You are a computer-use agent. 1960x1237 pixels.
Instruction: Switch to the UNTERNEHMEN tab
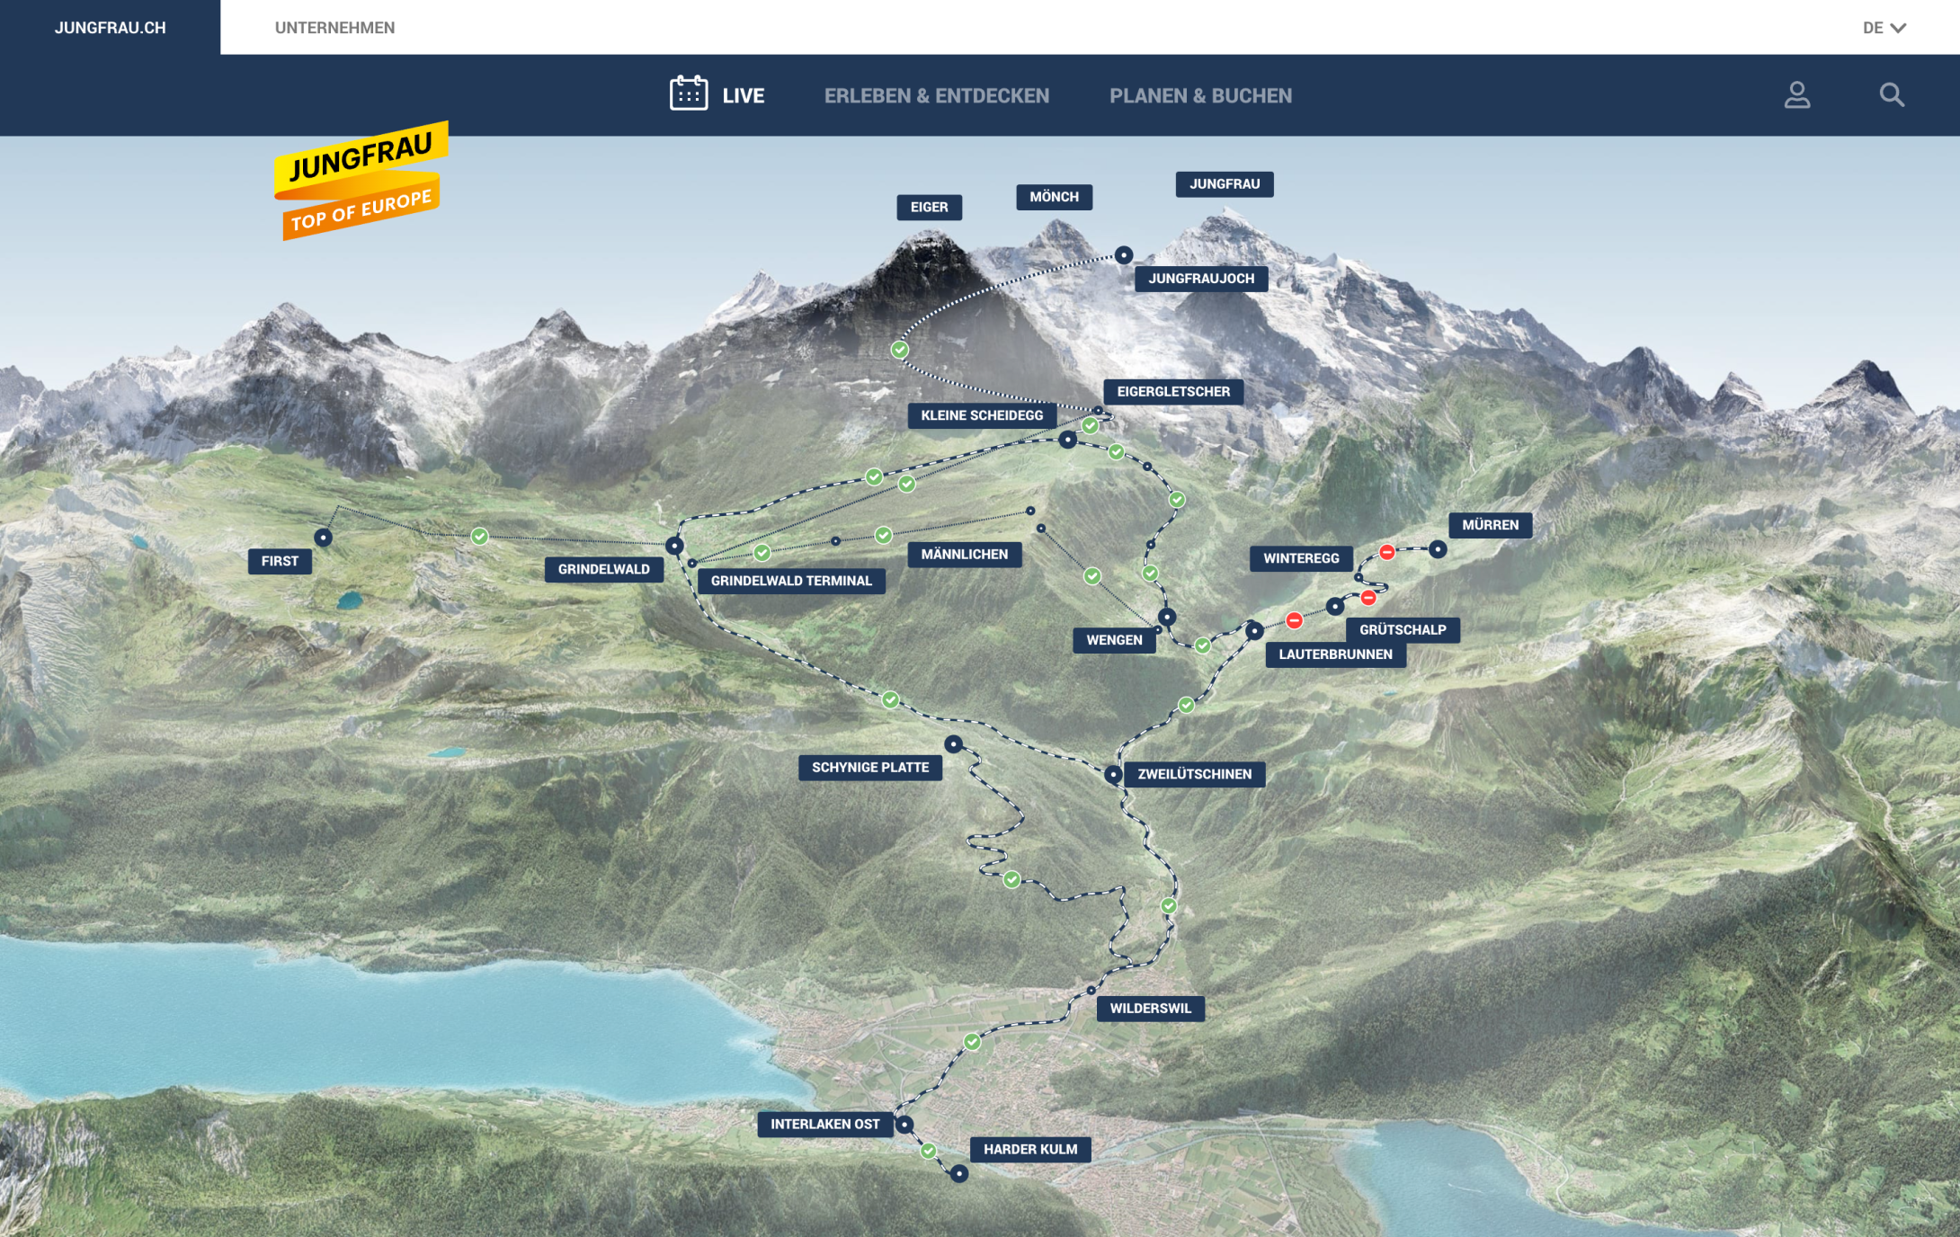[335, 28]
